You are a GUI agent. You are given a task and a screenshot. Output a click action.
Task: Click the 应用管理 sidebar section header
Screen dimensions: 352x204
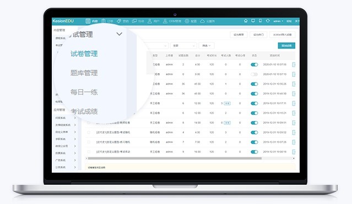pyautogui.click(x=59, y=110)
